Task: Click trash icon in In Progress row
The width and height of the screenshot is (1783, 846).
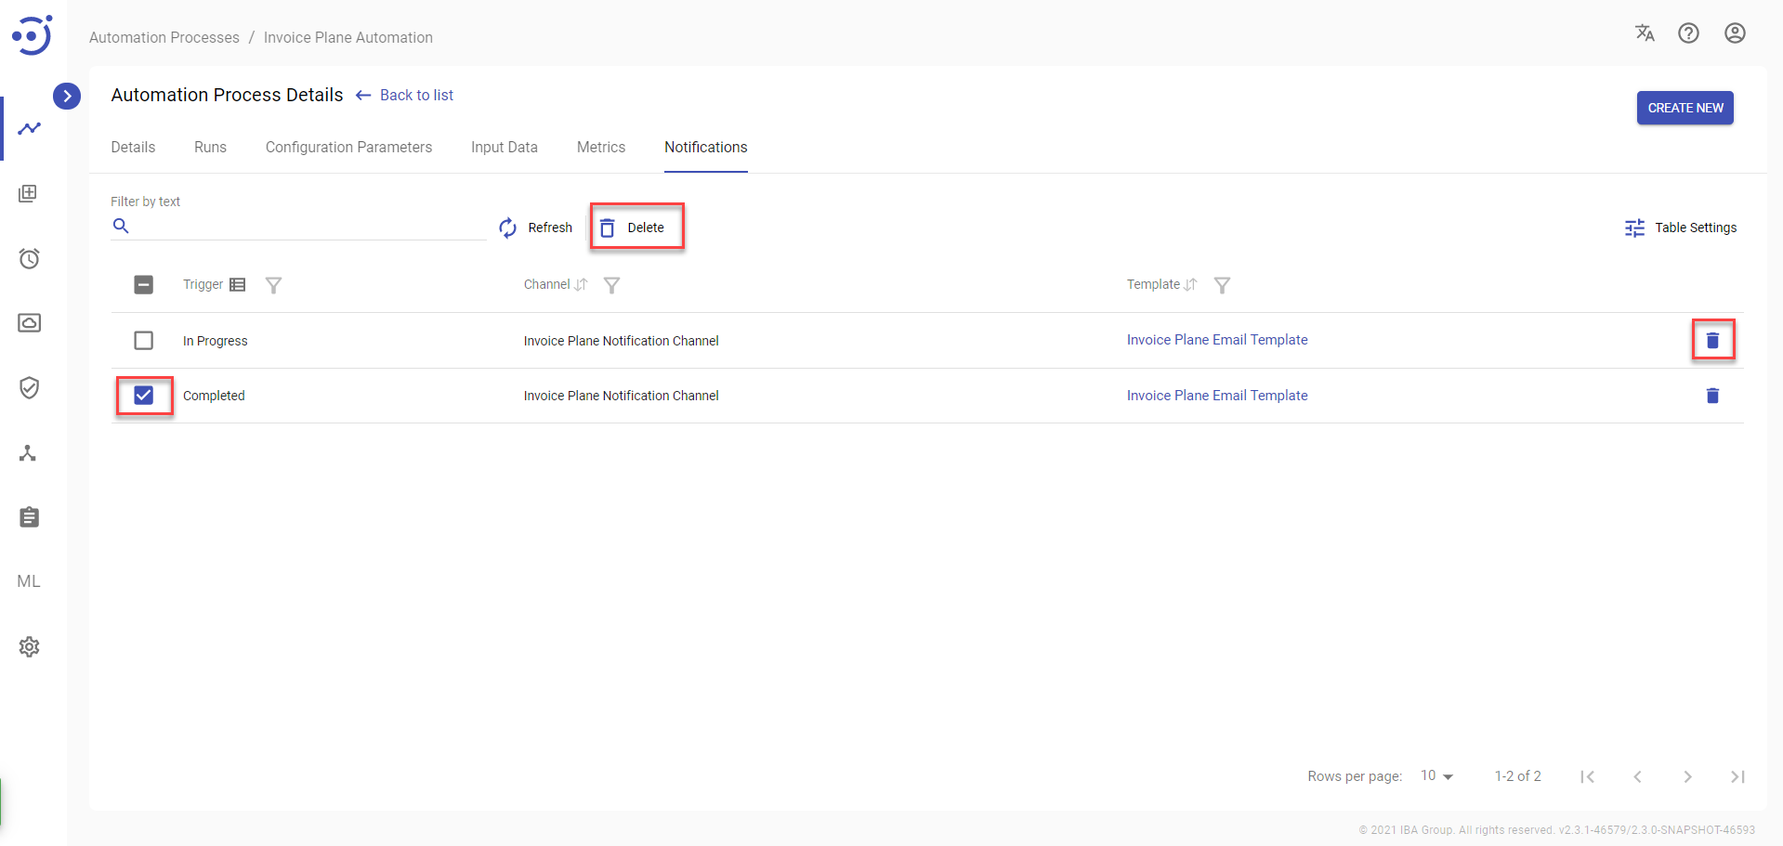Action: pyautogui.click(x=1712, y=341)
